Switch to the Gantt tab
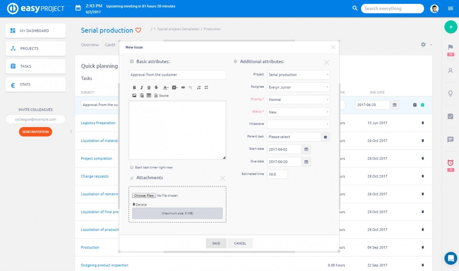The image size is (459, 271). pyautogui.click(x=110, y=45)
